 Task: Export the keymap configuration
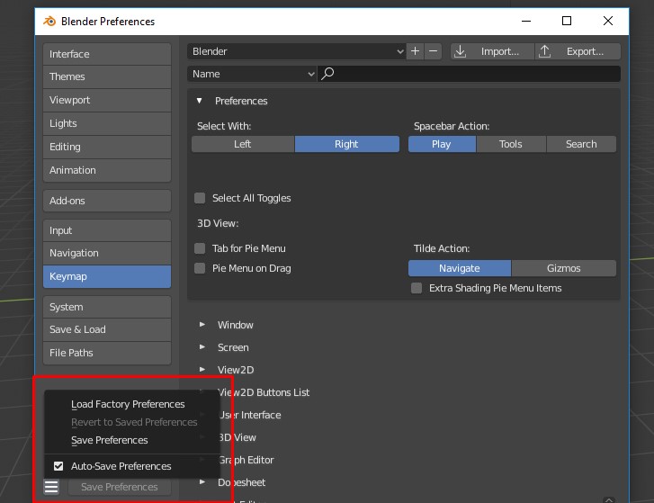pos(578,51)
